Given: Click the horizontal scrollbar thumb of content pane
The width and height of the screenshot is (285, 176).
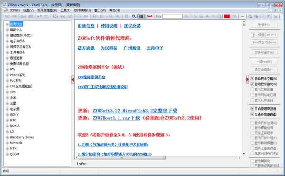Looking at the screenshot, I should click(x=122, y=158).
